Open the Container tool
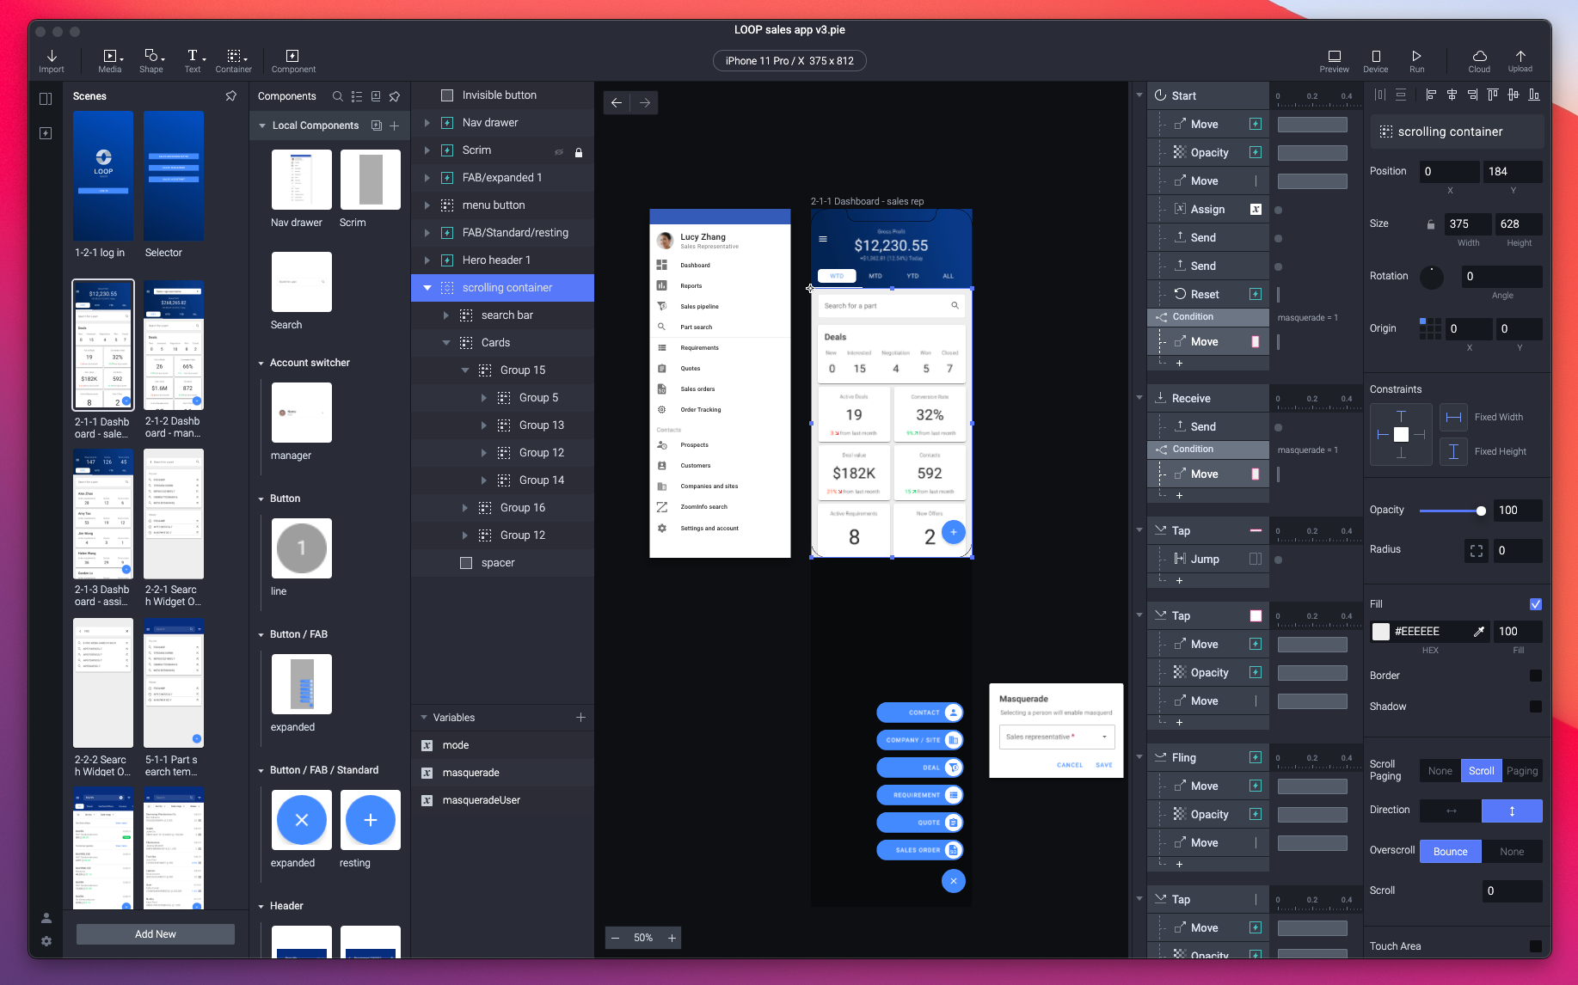The image size is (1578, 985). click(x=234, y=61)
